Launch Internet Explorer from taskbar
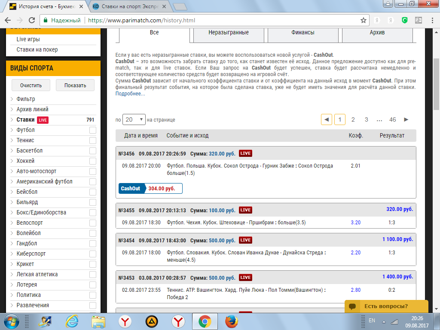The height and width of the screenshot is (330, 440). click(x=72, y=321)
